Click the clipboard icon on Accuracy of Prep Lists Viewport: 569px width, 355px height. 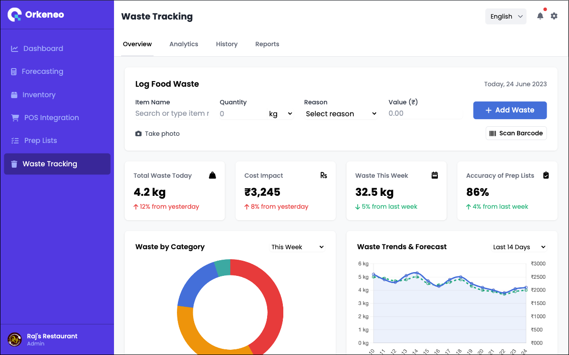coord(546,175)
